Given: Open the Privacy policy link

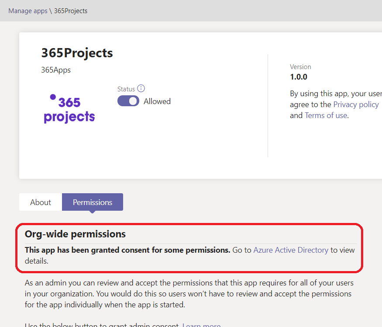Looking at the screenshot, I should click(x=356, y=104).
